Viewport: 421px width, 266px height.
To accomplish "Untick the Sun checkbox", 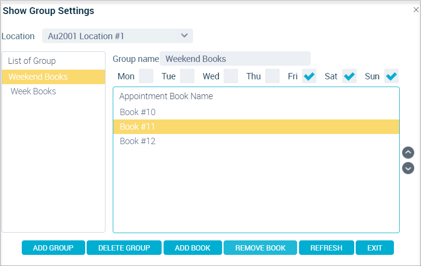I will 391,76.
